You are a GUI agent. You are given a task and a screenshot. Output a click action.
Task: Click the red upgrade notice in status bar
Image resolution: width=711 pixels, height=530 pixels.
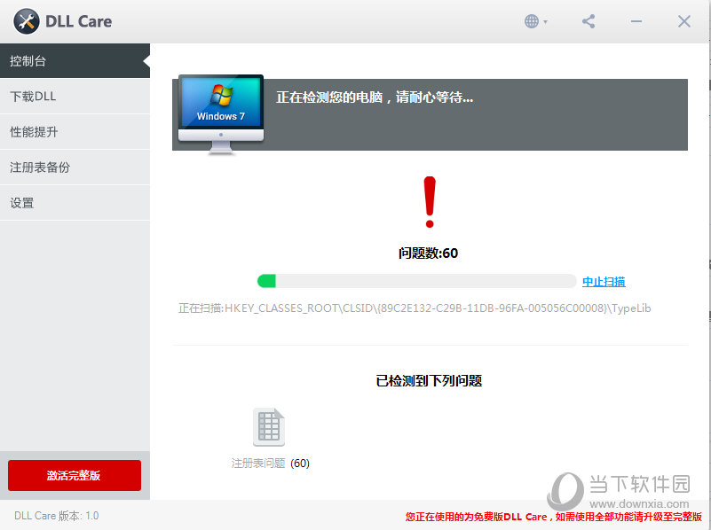click(x=553, y=517)
